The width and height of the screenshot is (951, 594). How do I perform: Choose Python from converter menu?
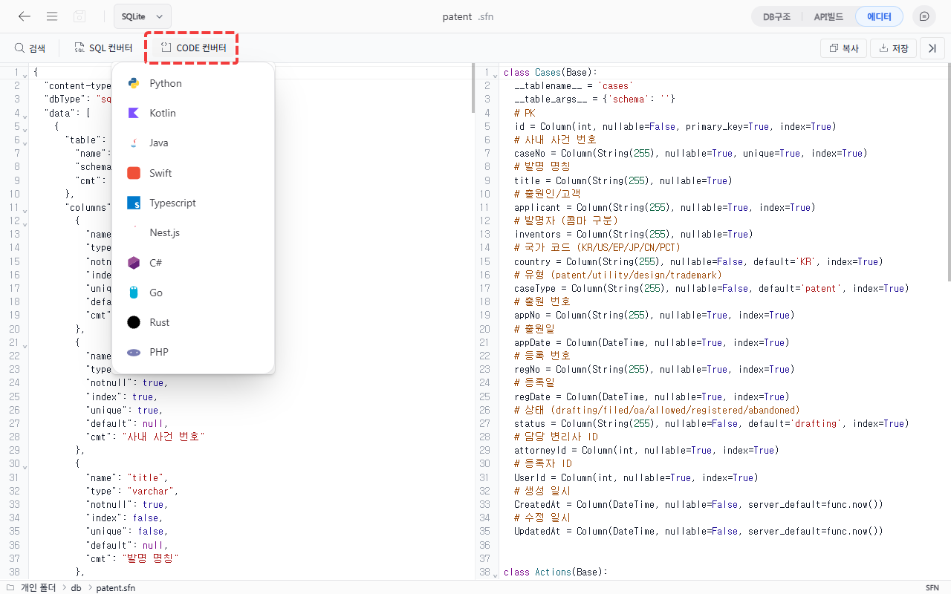[x=193, y=83]
